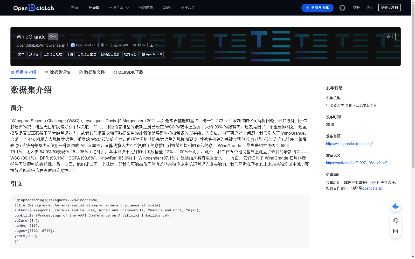Click the 视觉问答 tag
Viewport: 415px width, 259px height.
[130, 54]
